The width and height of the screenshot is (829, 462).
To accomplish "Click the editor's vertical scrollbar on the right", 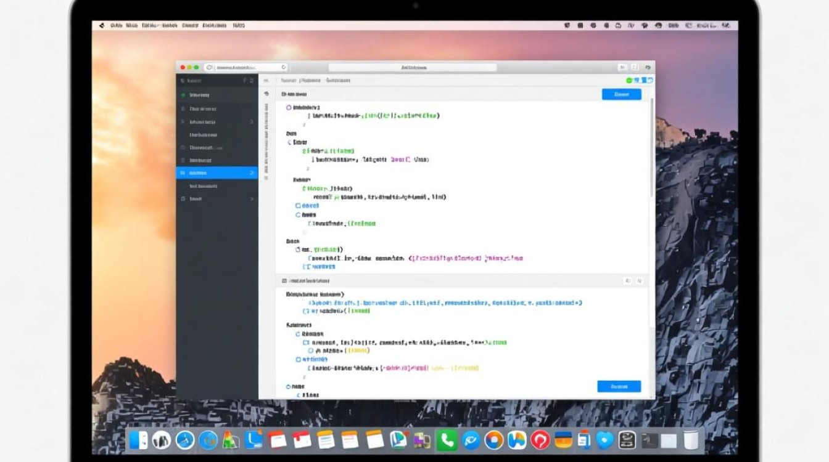I will click(x=652, y=148).
